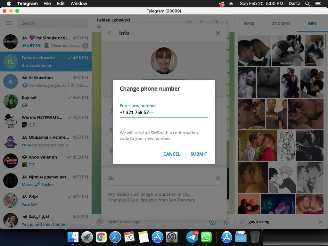
Task: Open the Worms NETFRAME chat
Action: [46, 121]
